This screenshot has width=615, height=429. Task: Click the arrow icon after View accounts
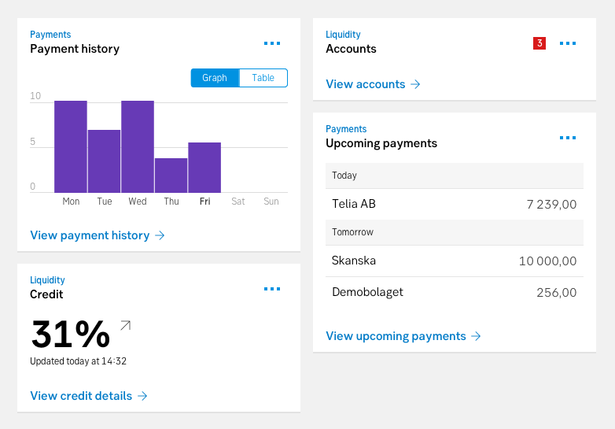tap(415, 84)
